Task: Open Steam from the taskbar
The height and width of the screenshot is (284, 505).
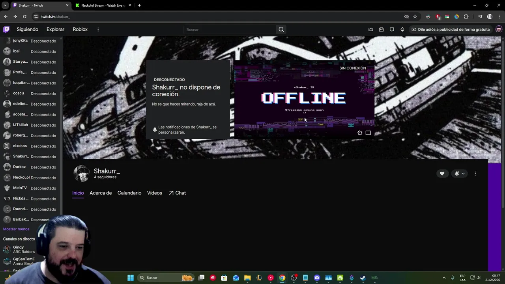Action: [363, 278]
